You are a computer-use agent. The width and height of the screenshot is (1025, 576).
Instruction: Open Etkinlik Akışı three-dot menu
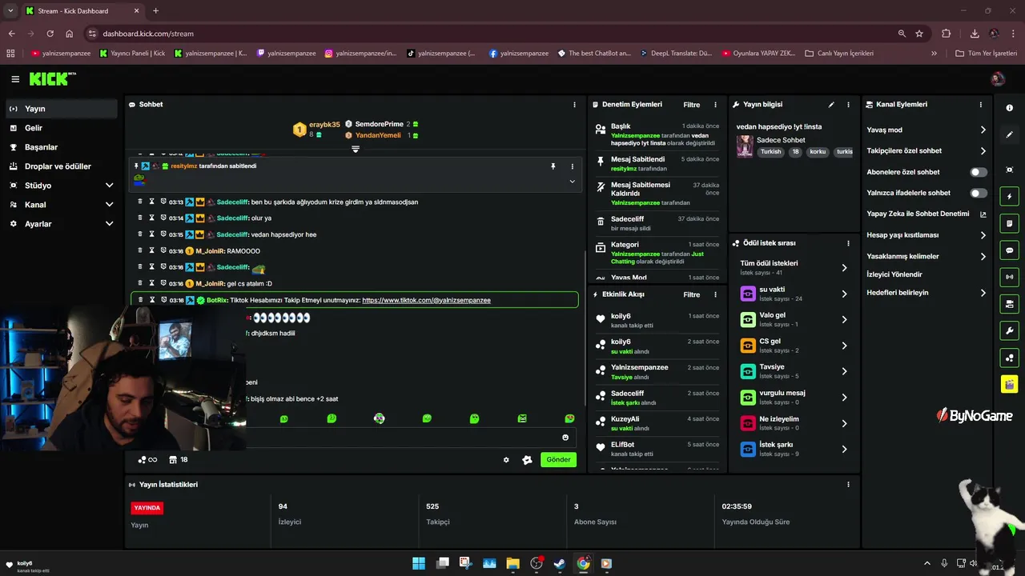tap(716, 294)
